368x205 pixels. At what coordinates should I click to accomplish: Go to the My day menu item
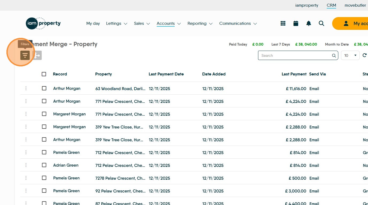(x=93, y=23)
